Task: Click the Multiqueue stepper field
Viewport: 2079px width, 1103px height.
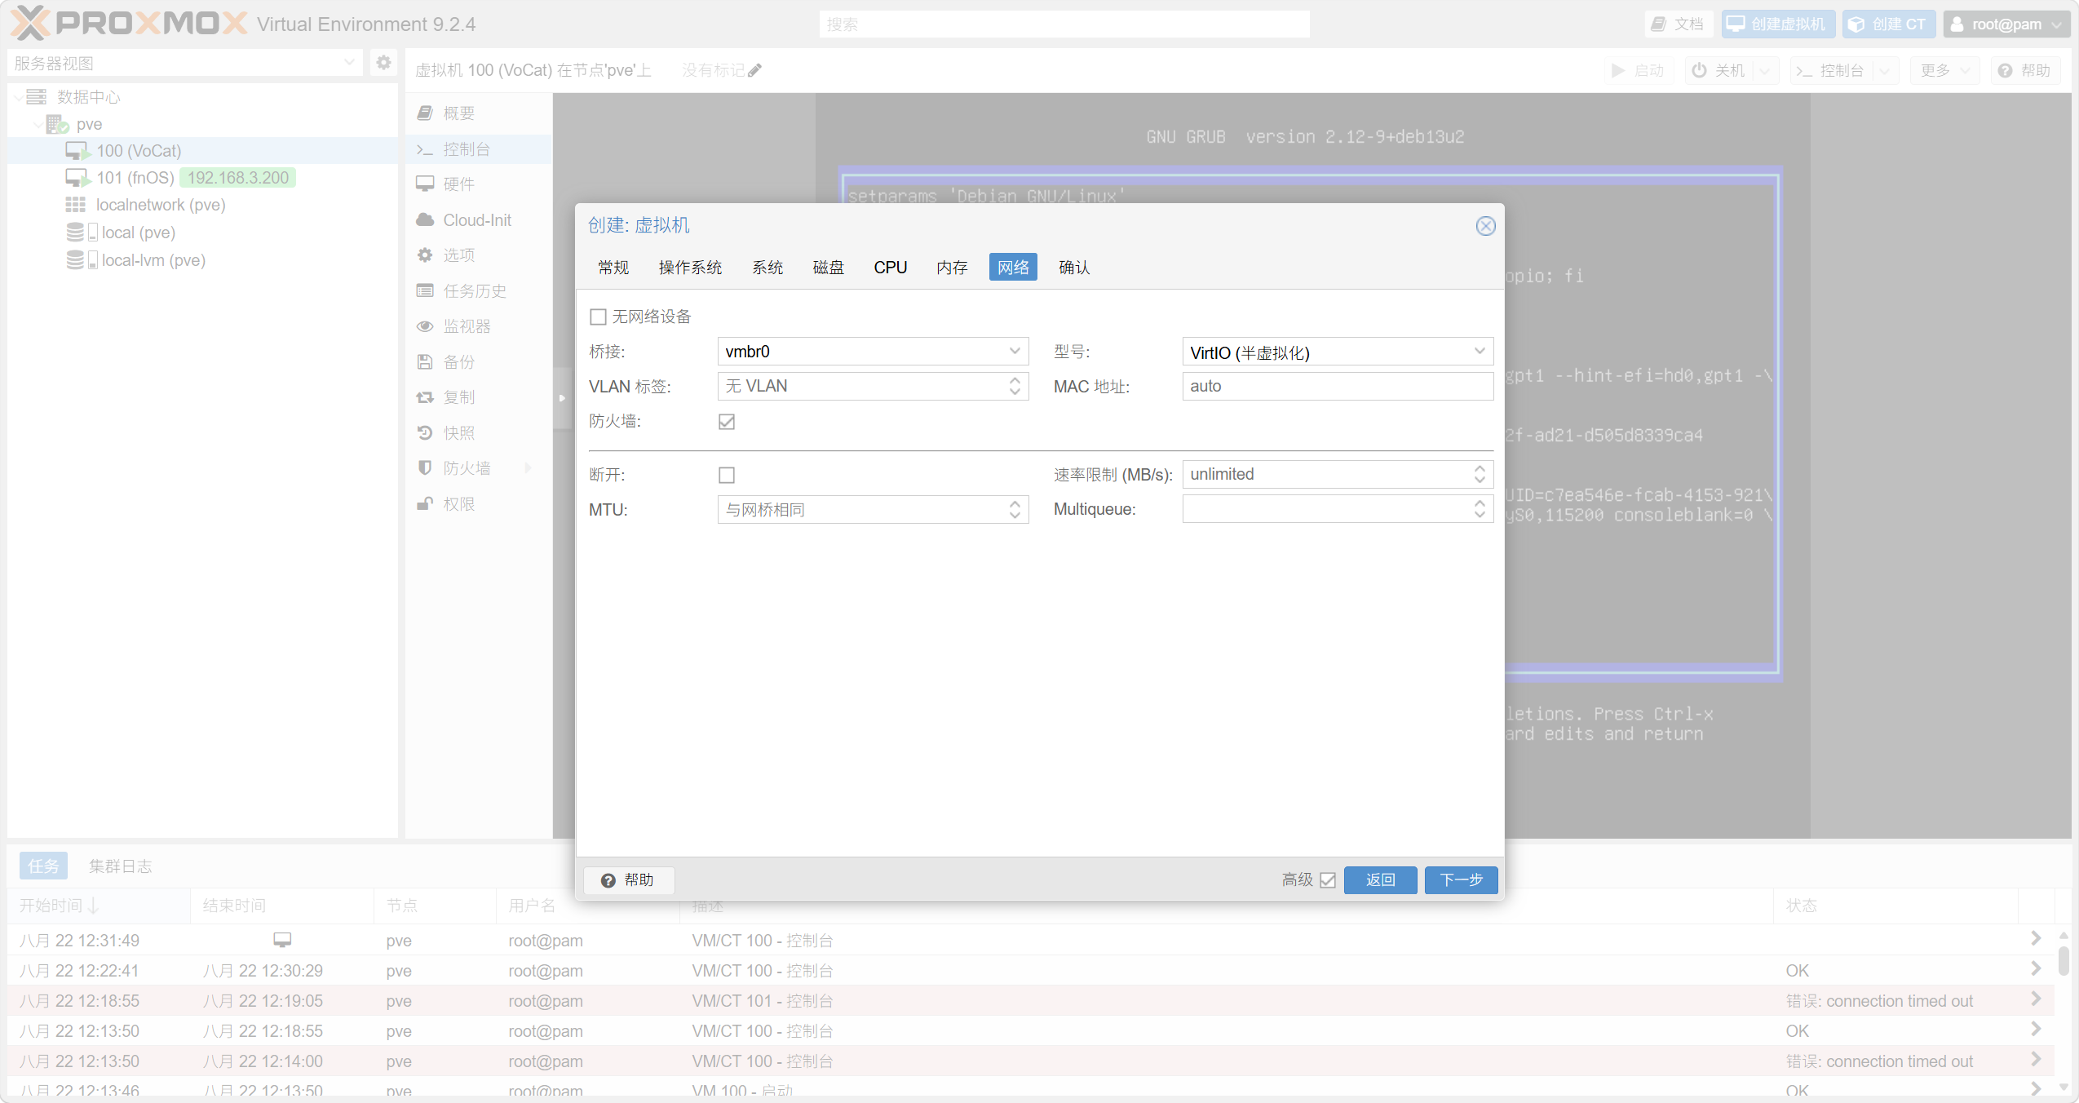Action: [1338, 509]
